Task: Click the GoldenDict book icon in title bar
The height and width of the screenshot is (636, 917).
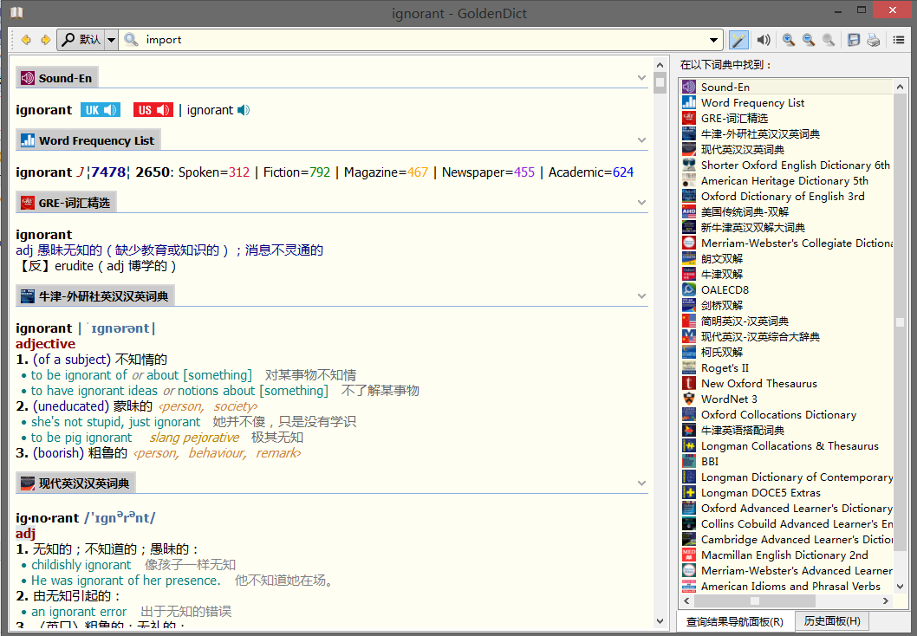Action: tap(16, 11)
